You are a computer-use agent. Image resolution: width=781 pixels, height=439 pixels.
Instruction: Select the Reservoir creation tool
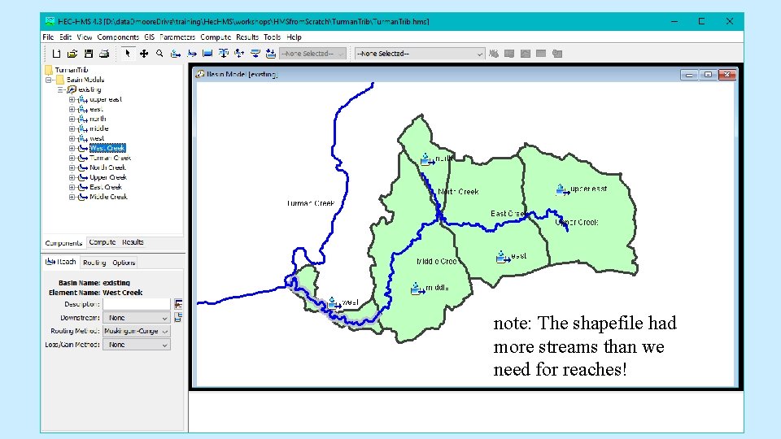[x=207, y=54]
